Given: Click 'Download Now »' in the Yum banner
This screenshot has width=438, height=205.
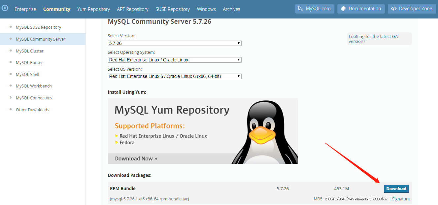Looking at the screenshot, I should tap(136, 158).
